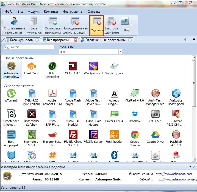This screenshot has width=197, height=192.
Task: Click Быстрое удаление toolbar button
Action: click(x=112, y=25)
